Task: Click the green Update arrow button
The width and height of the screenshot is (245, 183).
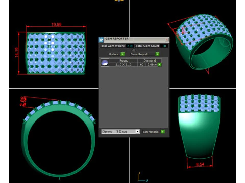Action: point(122,54)
